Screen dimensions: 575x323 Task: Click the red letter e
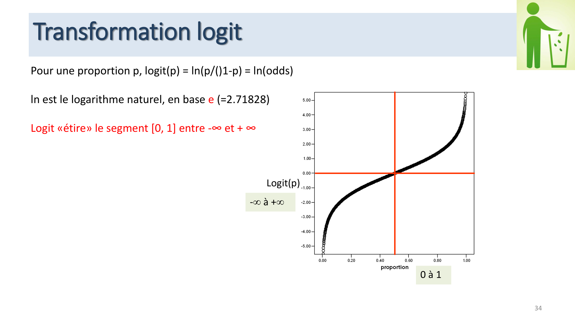pos(211,100)
